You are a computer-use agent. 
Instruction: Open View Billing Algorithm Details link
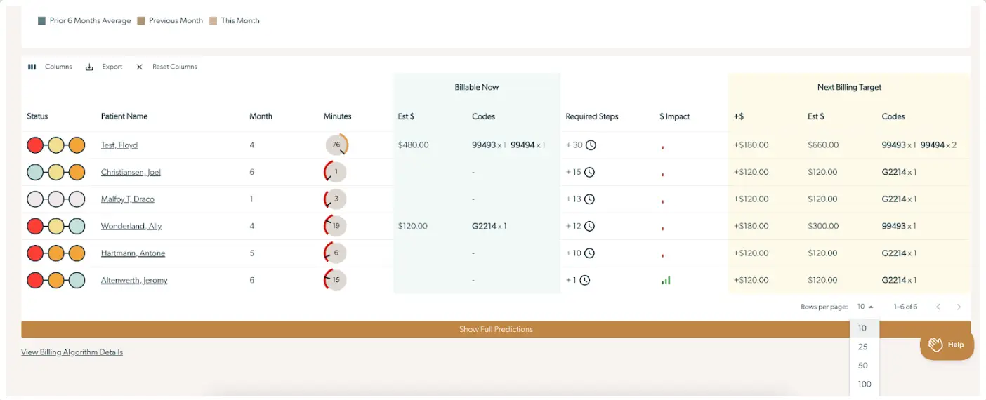(x=72, y=352)
